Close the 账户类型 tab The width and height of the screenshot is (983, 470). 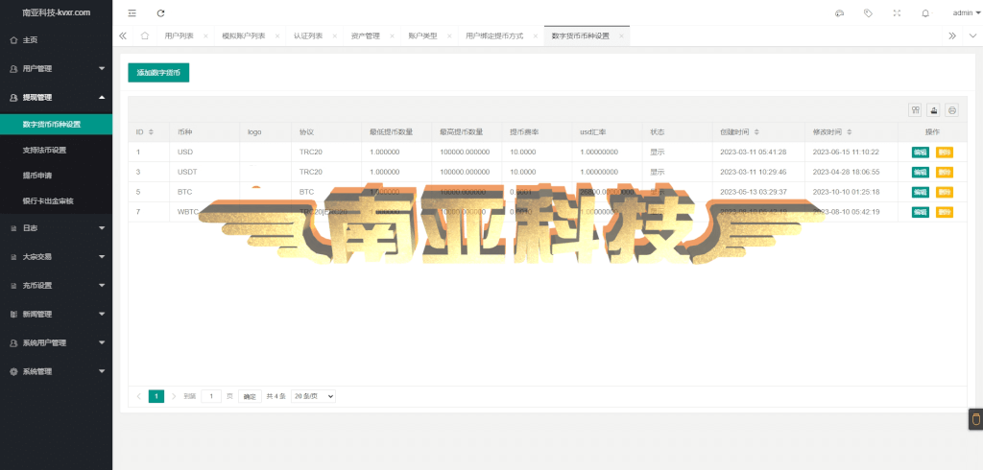coord(449,36)
